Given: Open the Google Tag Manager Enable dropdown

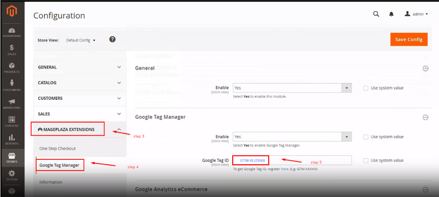Looking at the screenshot, I should [292, 137].
